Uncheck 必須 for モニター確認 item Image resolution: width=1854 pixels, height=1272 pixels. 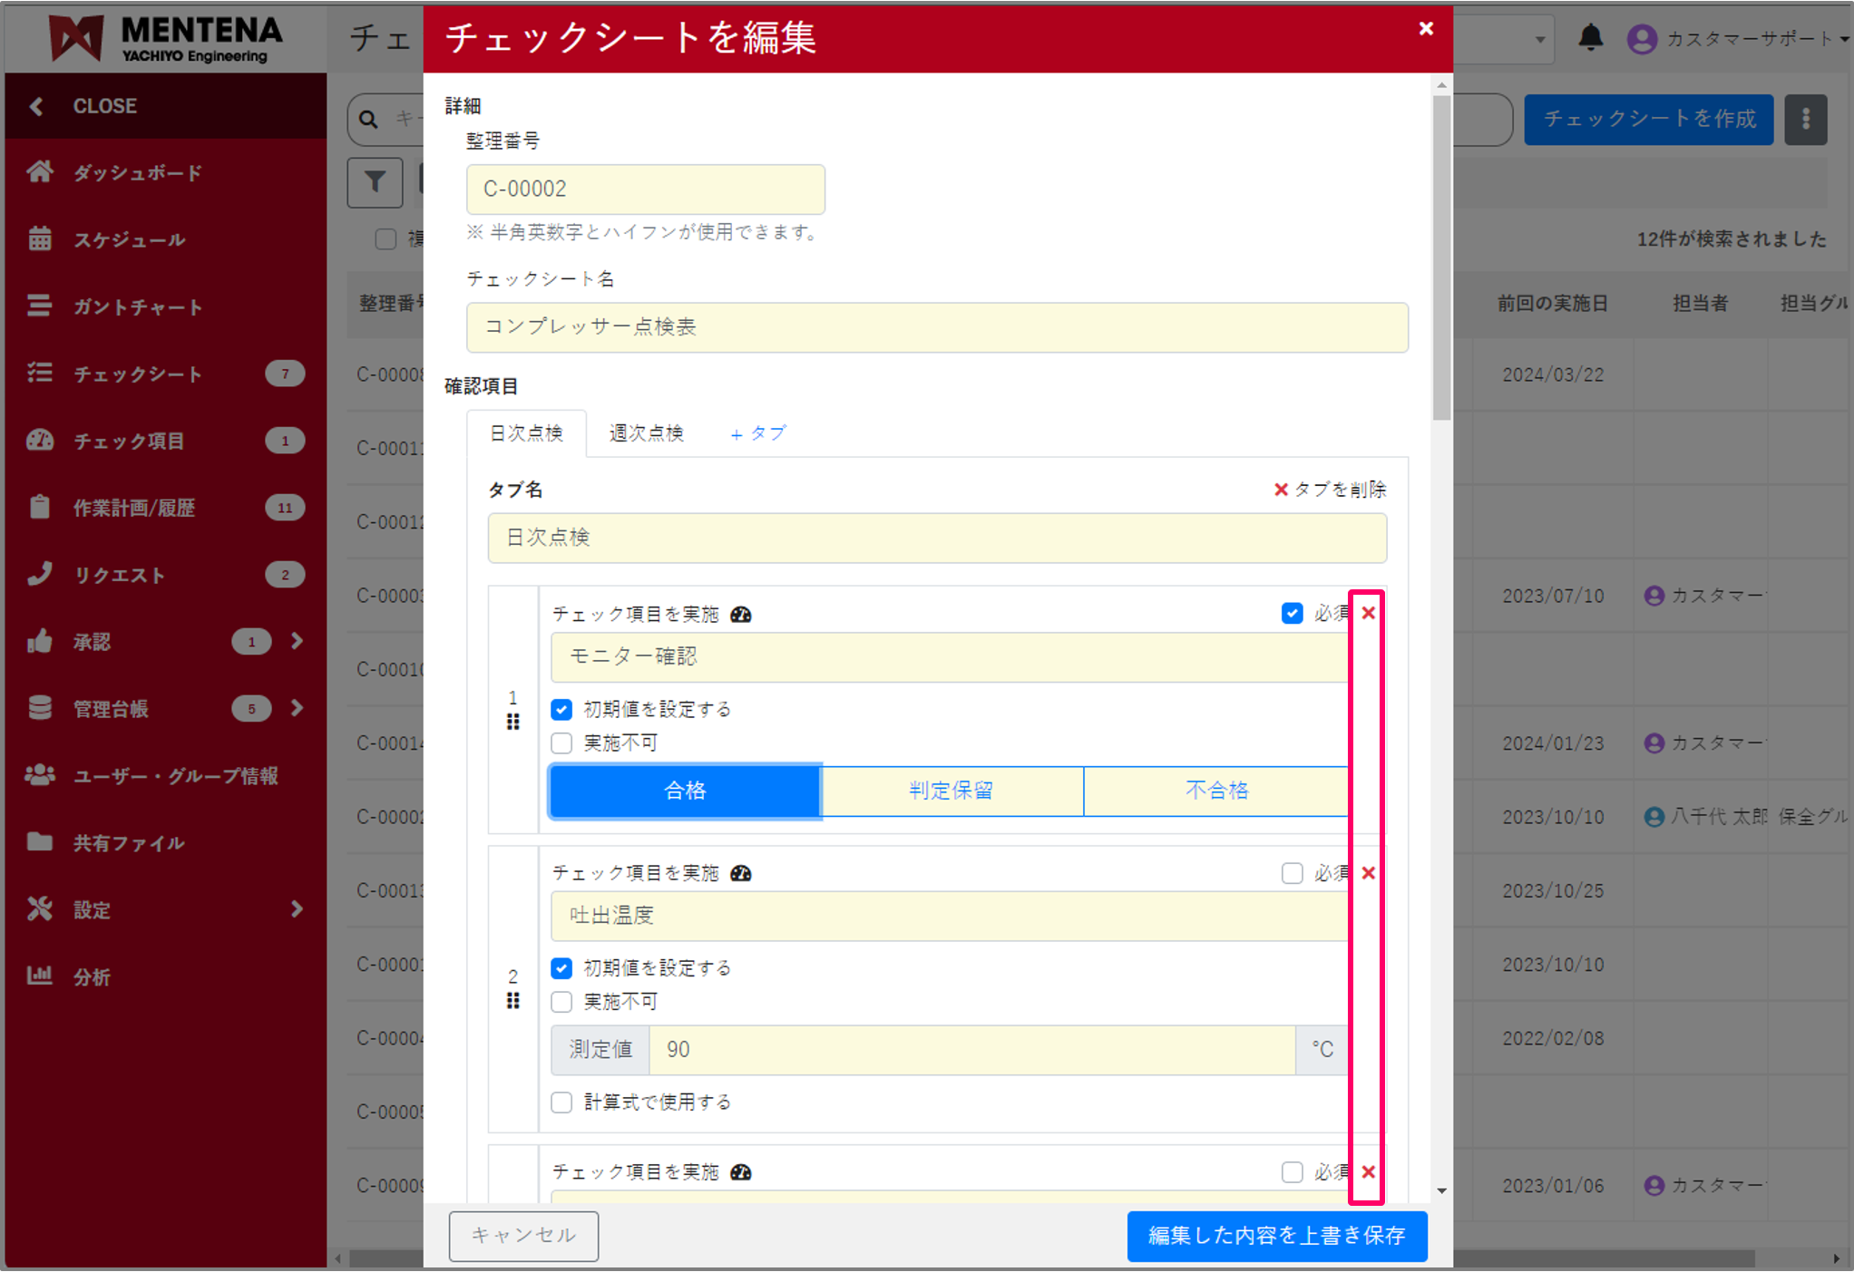tap(1292, 614)
